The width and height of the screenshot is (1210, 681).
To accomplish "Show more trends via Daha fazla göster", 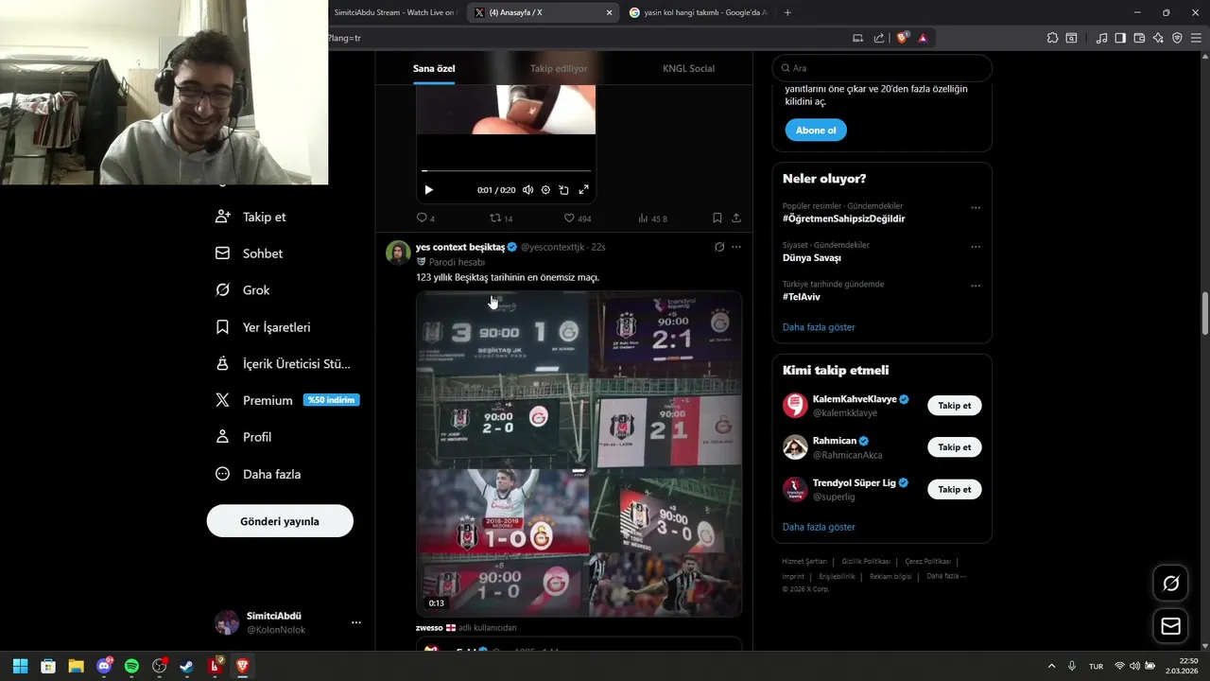I will tap(819, 327).
